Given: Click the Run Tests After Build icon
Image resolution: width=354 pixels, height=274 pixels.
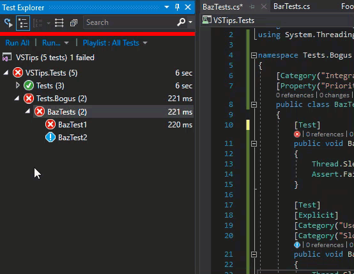Looking at the screenshot, I should 8,22.
